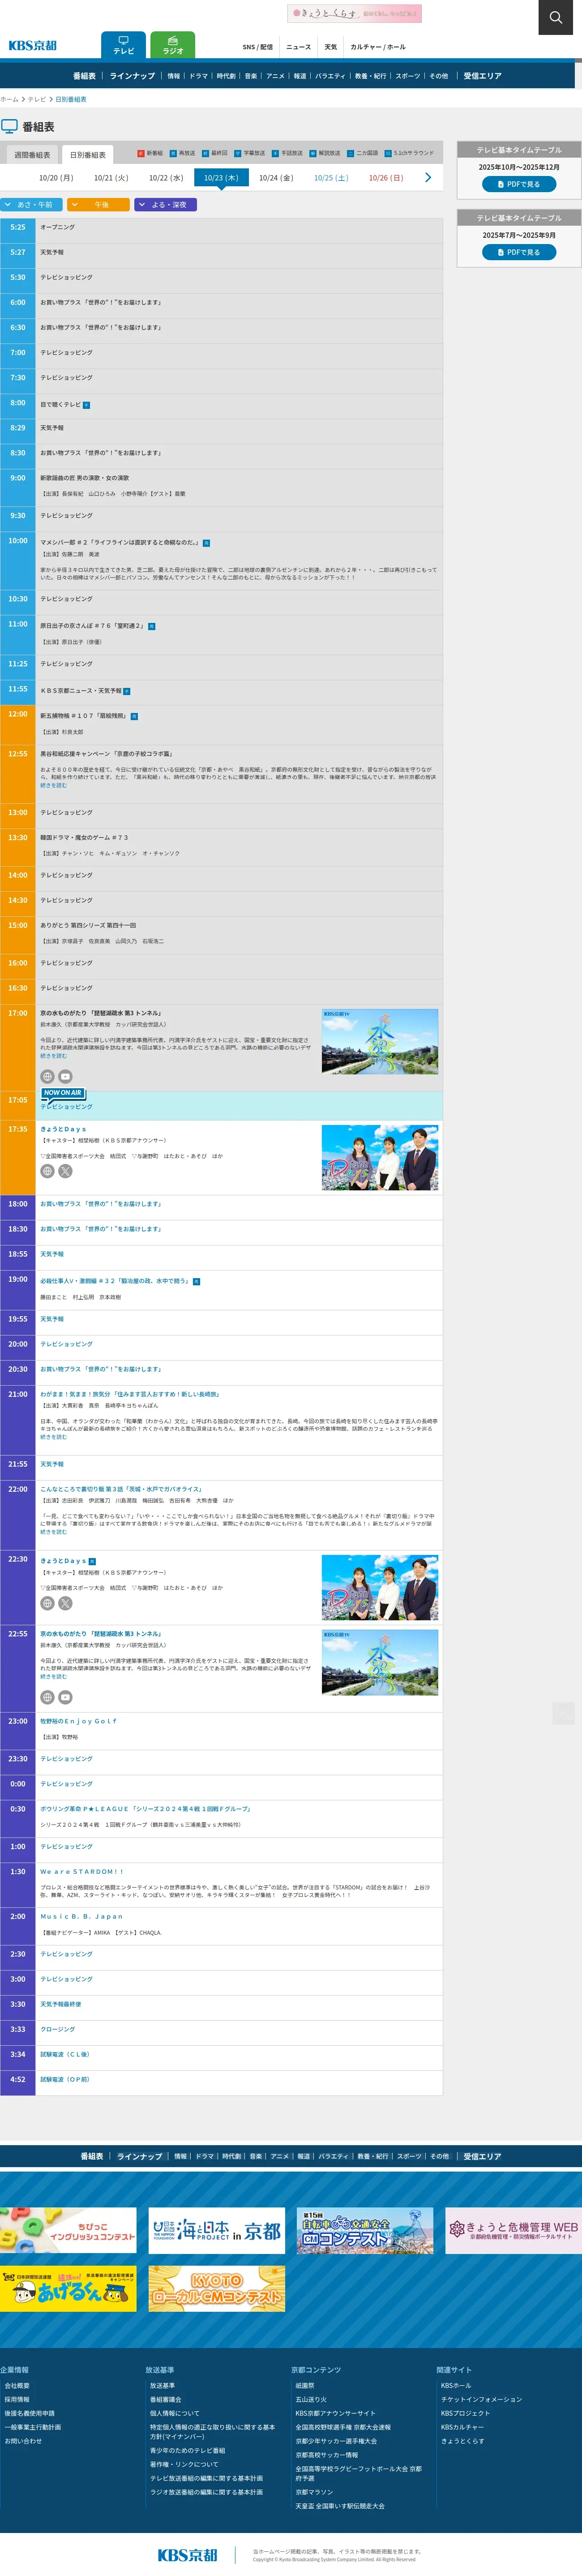Open the 必殺仕事人V・激闘編 program link
Screen dimensions: 582x2576
[x=114, y=1281]
